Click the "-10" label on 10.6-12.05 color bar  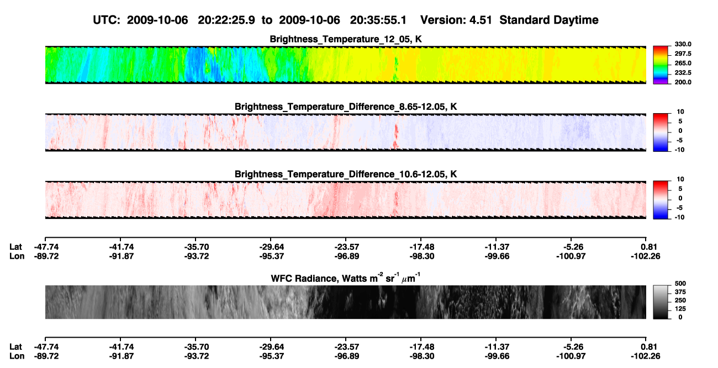679,217
